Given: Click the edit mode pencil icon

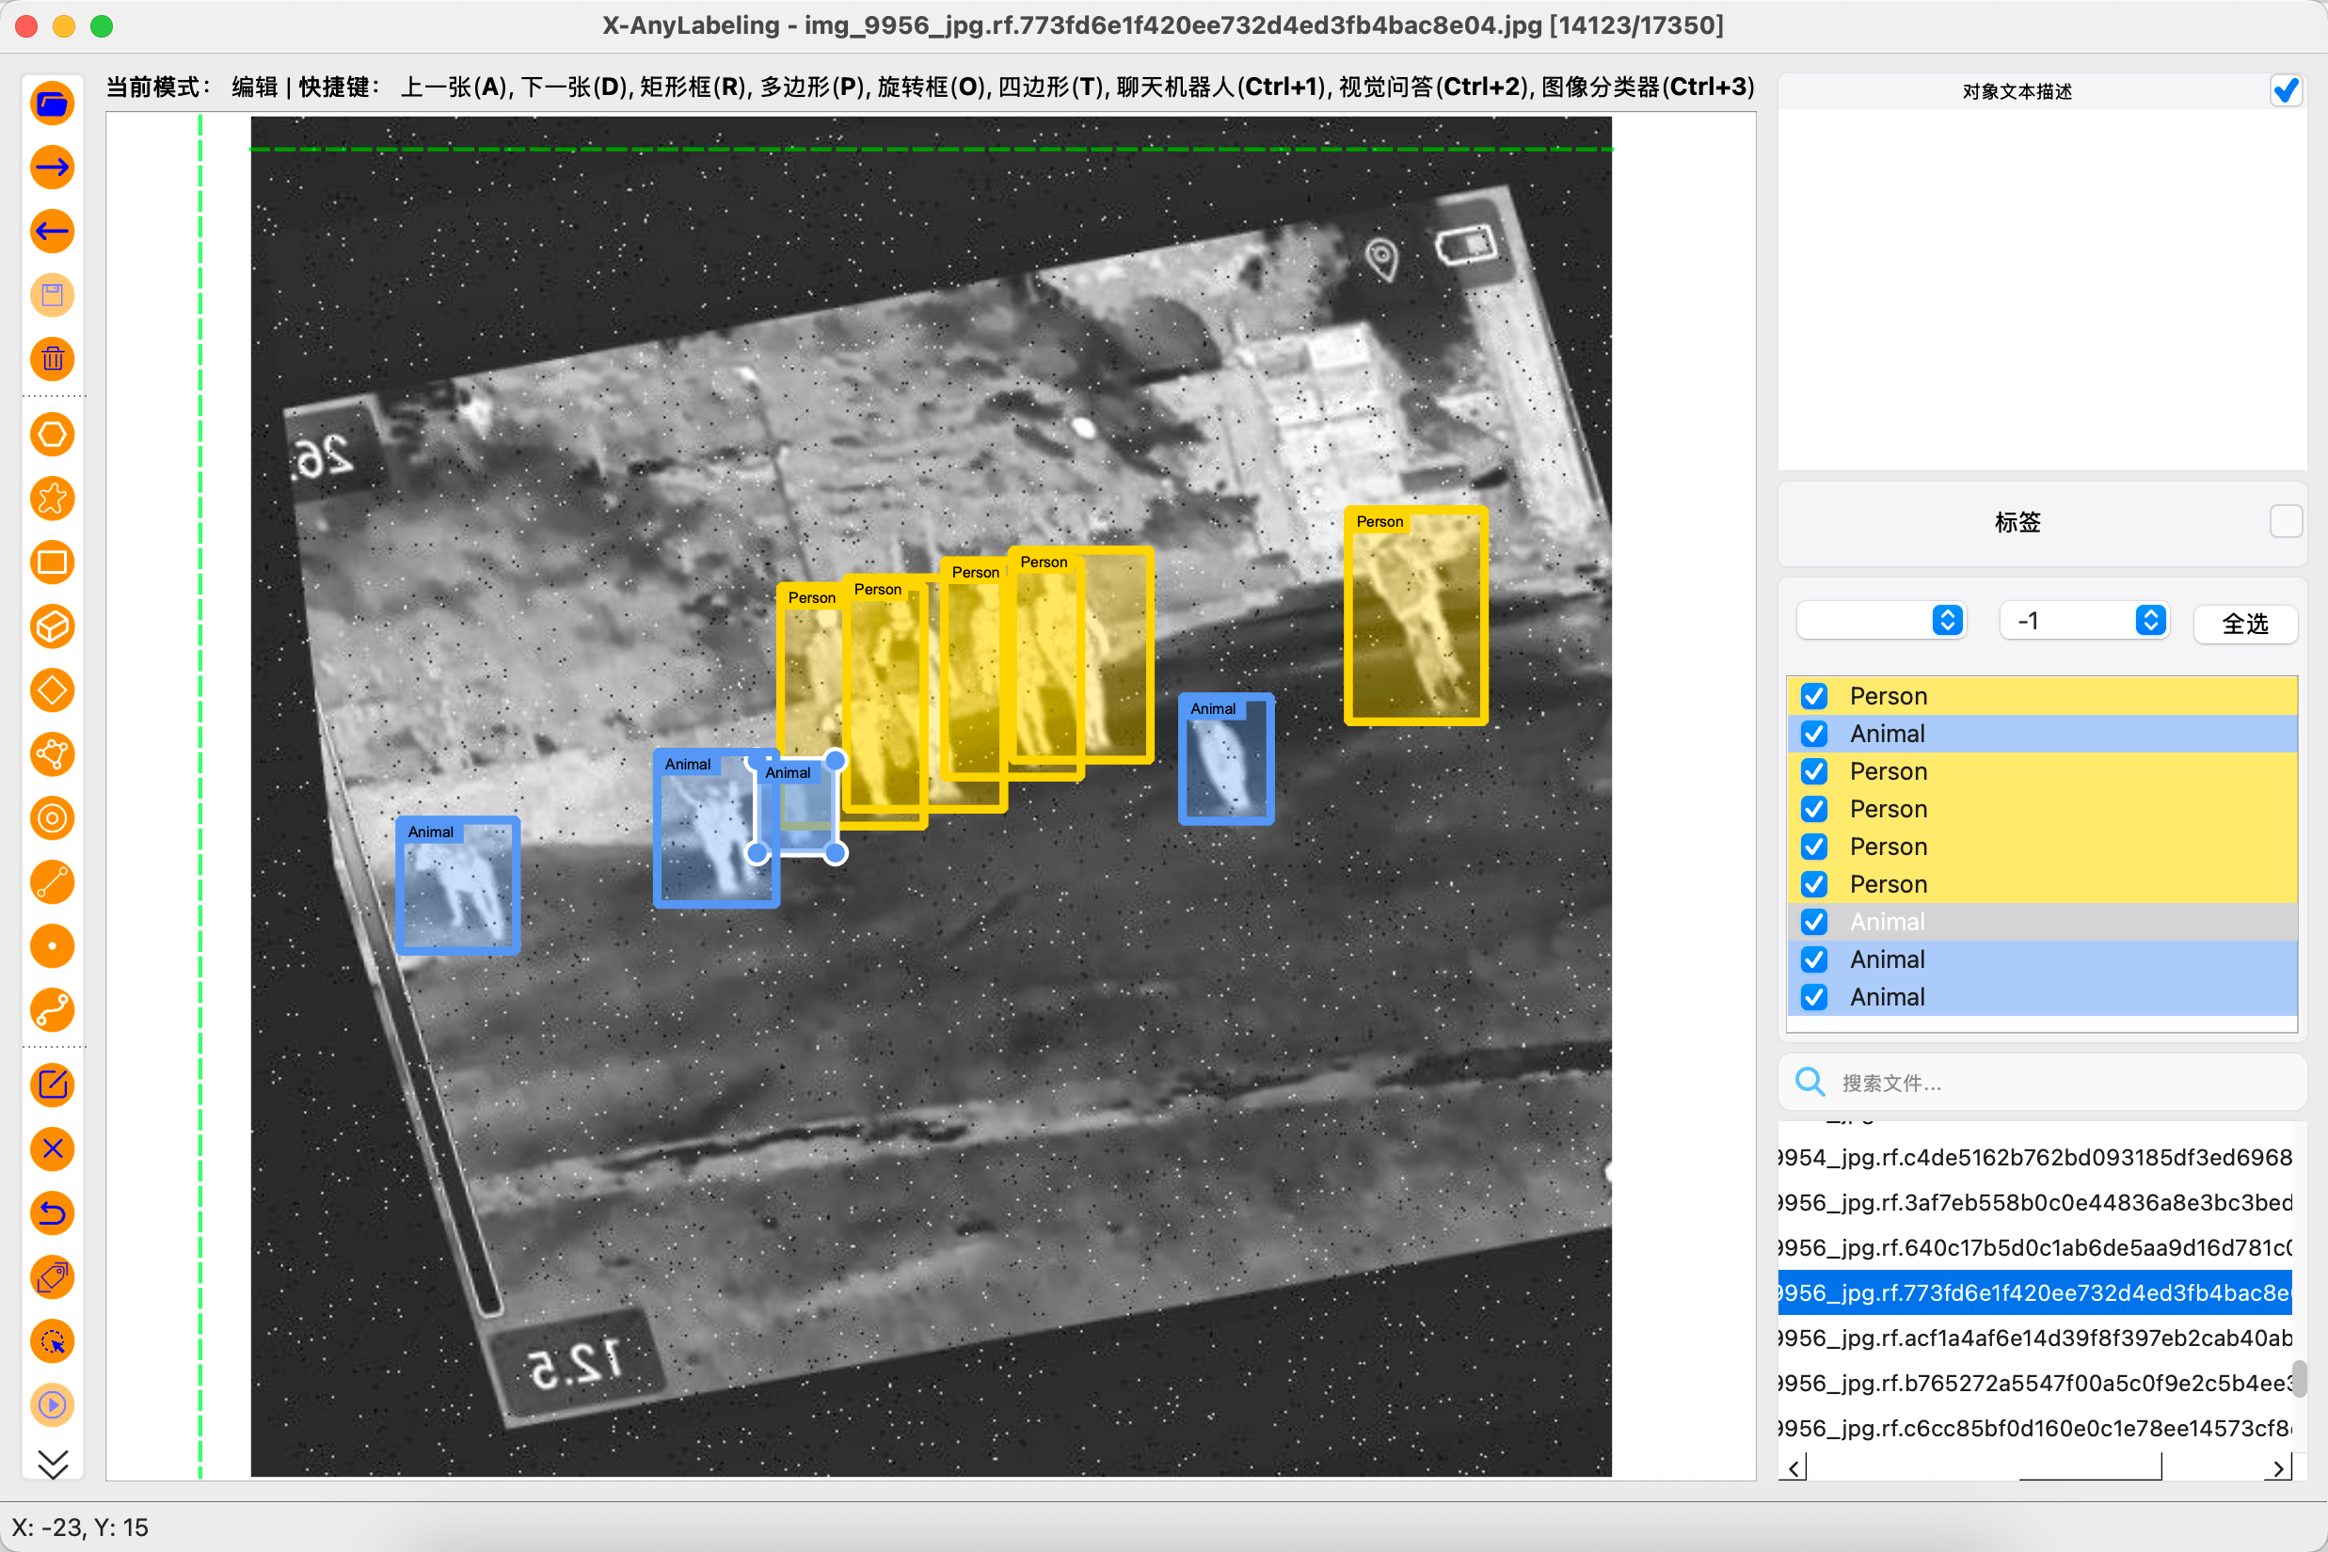Looking at the screenshot, I should pos(53,1085).
